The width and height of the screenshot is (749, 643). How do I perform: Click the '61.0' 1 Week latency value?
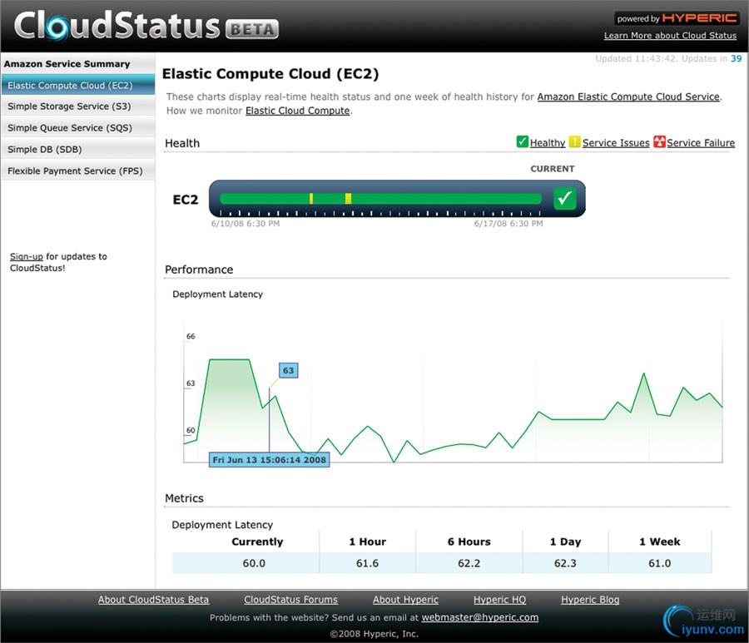(x=659, y=563)
